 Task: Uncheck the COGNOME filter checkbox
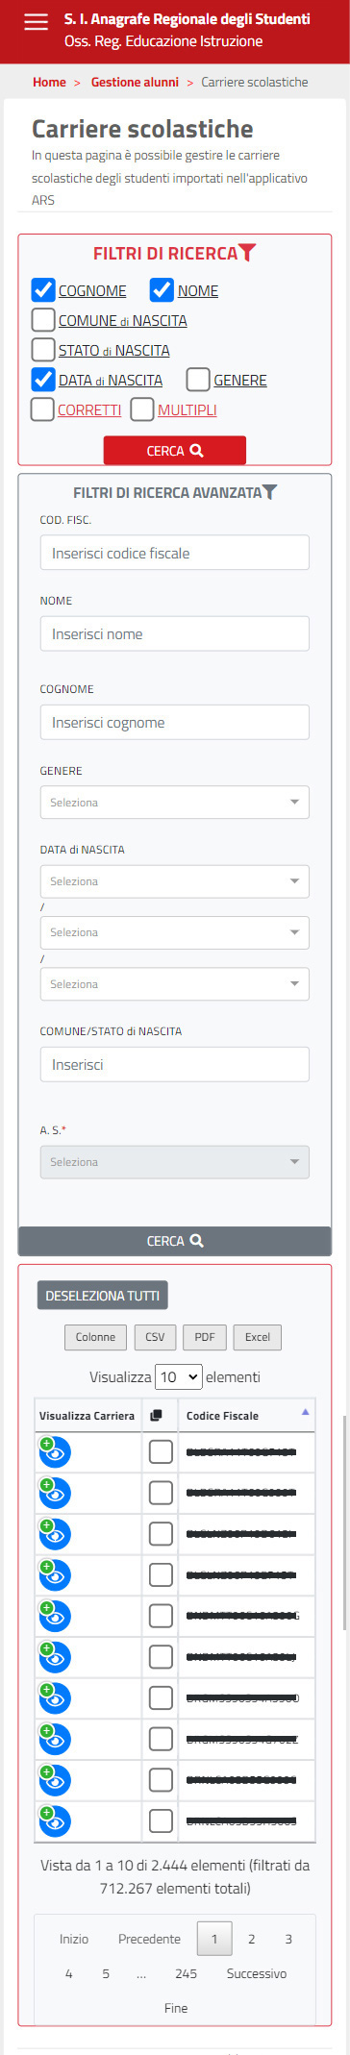pos(43,290)
